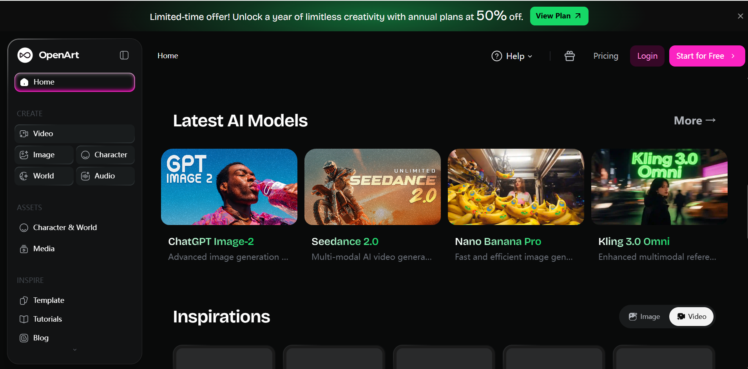Open the Kling 3.0 Omni thumbnail

click(659, 187)
